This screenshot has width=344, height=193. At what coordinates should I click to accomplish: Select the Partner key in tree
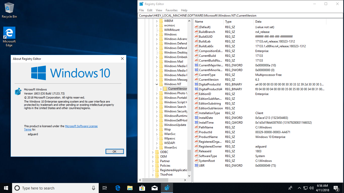pos(165,161)
